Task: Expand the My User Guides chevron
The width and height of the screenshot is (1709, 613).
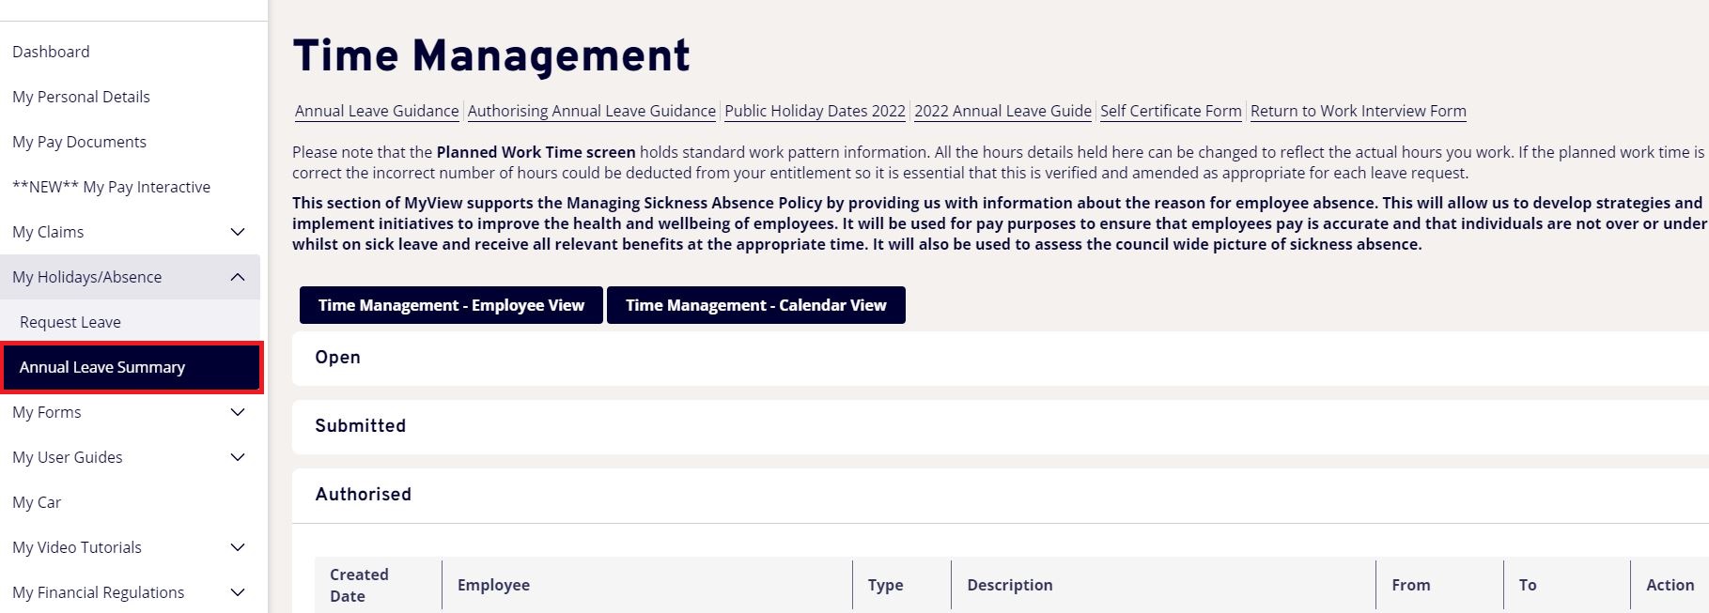Action: (238, 457)
